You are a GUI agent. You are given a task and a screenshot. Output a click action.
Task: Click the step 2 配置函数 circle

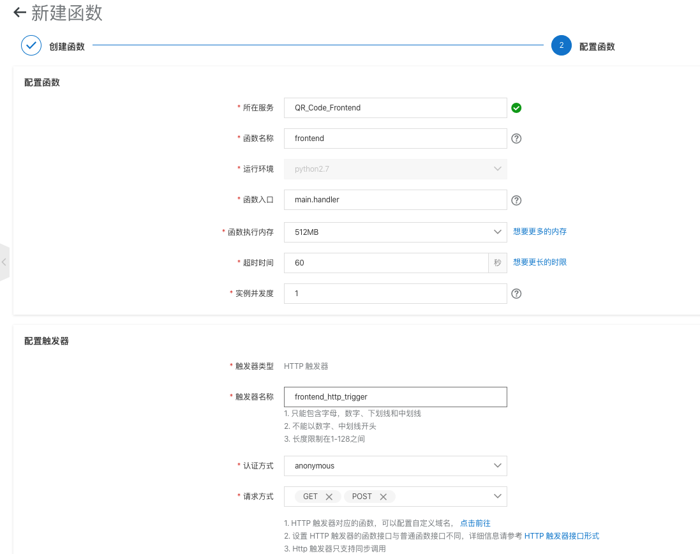(561, 45)
